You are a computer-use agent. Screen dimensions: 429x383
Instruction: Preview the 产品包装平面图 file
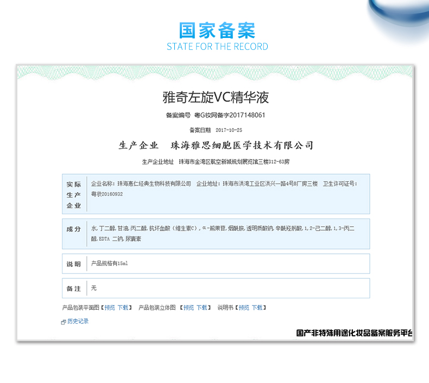[110, 308]
